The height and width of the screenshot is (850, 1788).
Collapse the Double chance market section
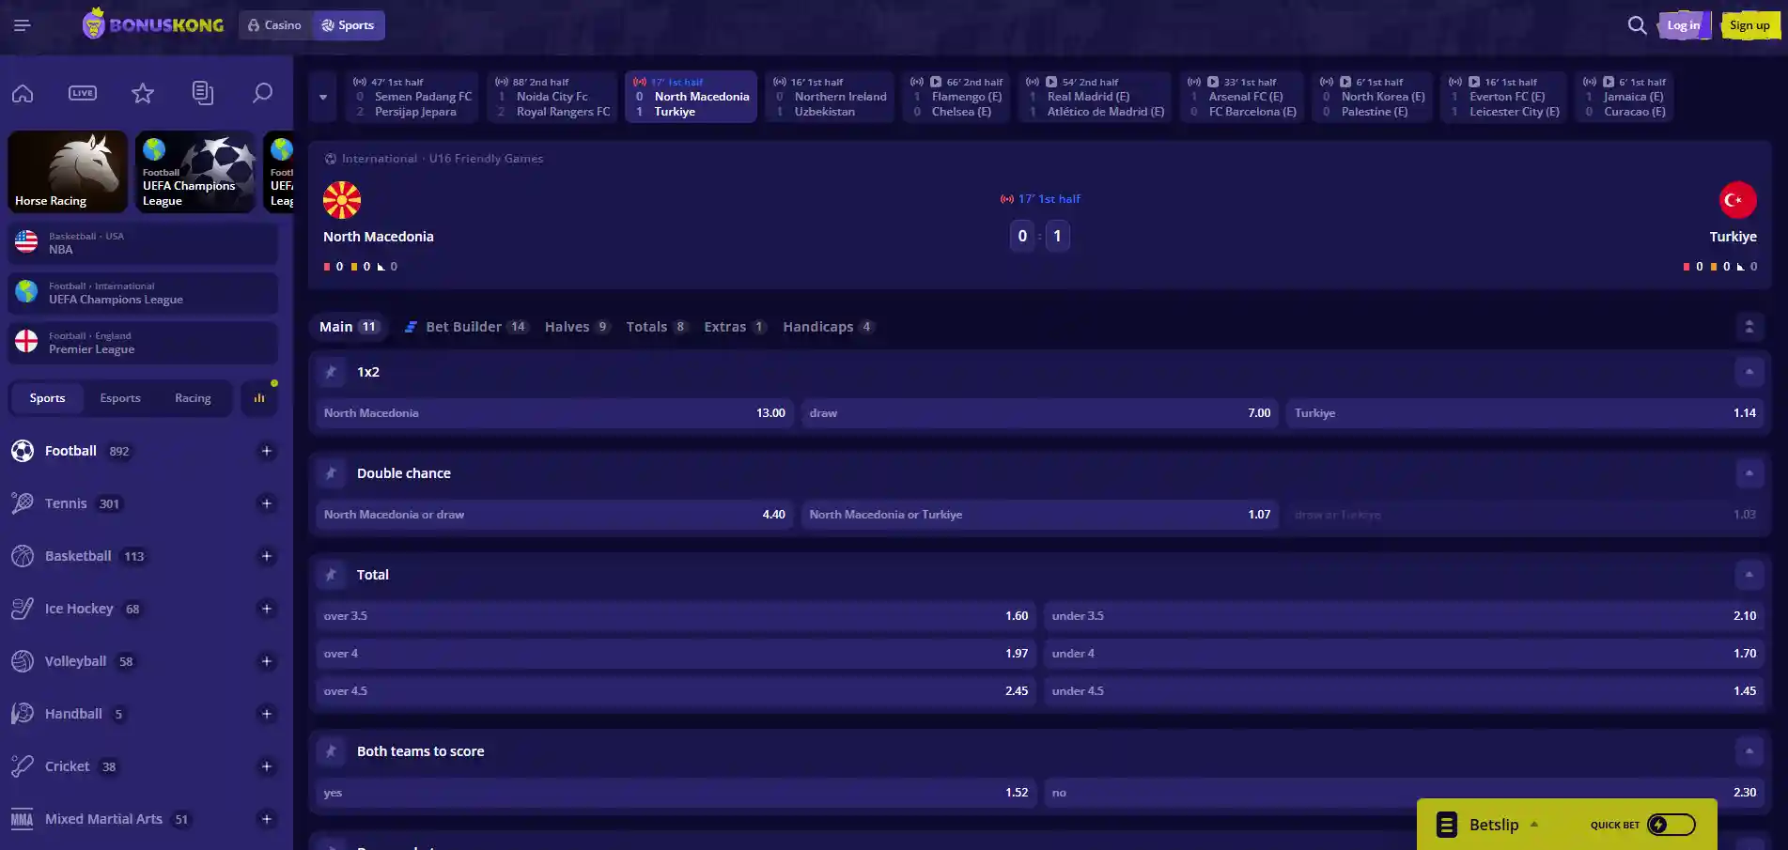click(x=1749, y=473)
